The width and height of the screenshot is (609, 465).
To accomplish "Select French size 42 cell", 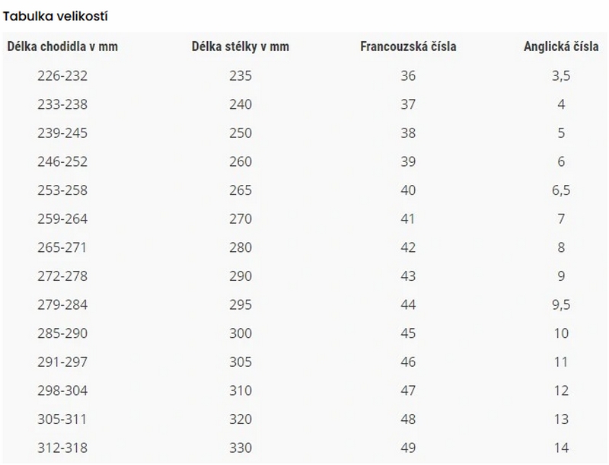I will 408,247.
